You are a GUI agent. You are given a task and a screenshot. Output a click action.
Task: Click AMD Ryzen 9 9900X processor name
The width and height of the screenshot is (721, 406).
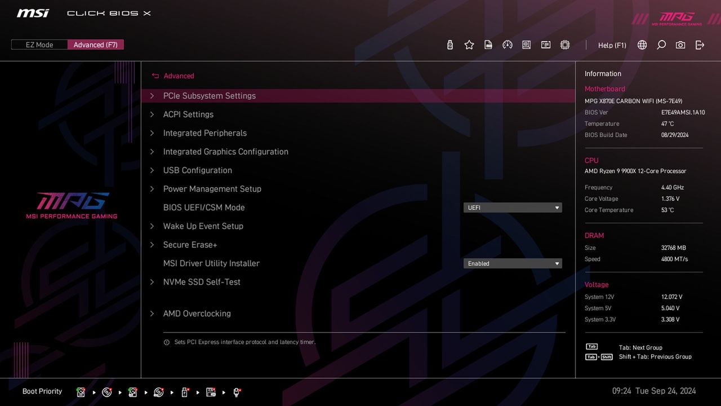point(635,171)
